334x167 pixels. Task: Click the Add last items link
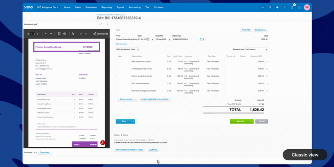coord(121,44)
